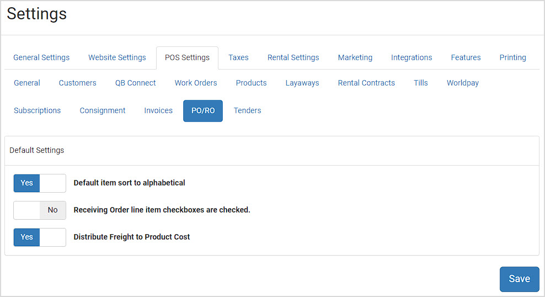Viewport: 545px width, 297px height.
Task: Switch to the Printing tab
Action: pyautogui.click(x=512, y=58)
